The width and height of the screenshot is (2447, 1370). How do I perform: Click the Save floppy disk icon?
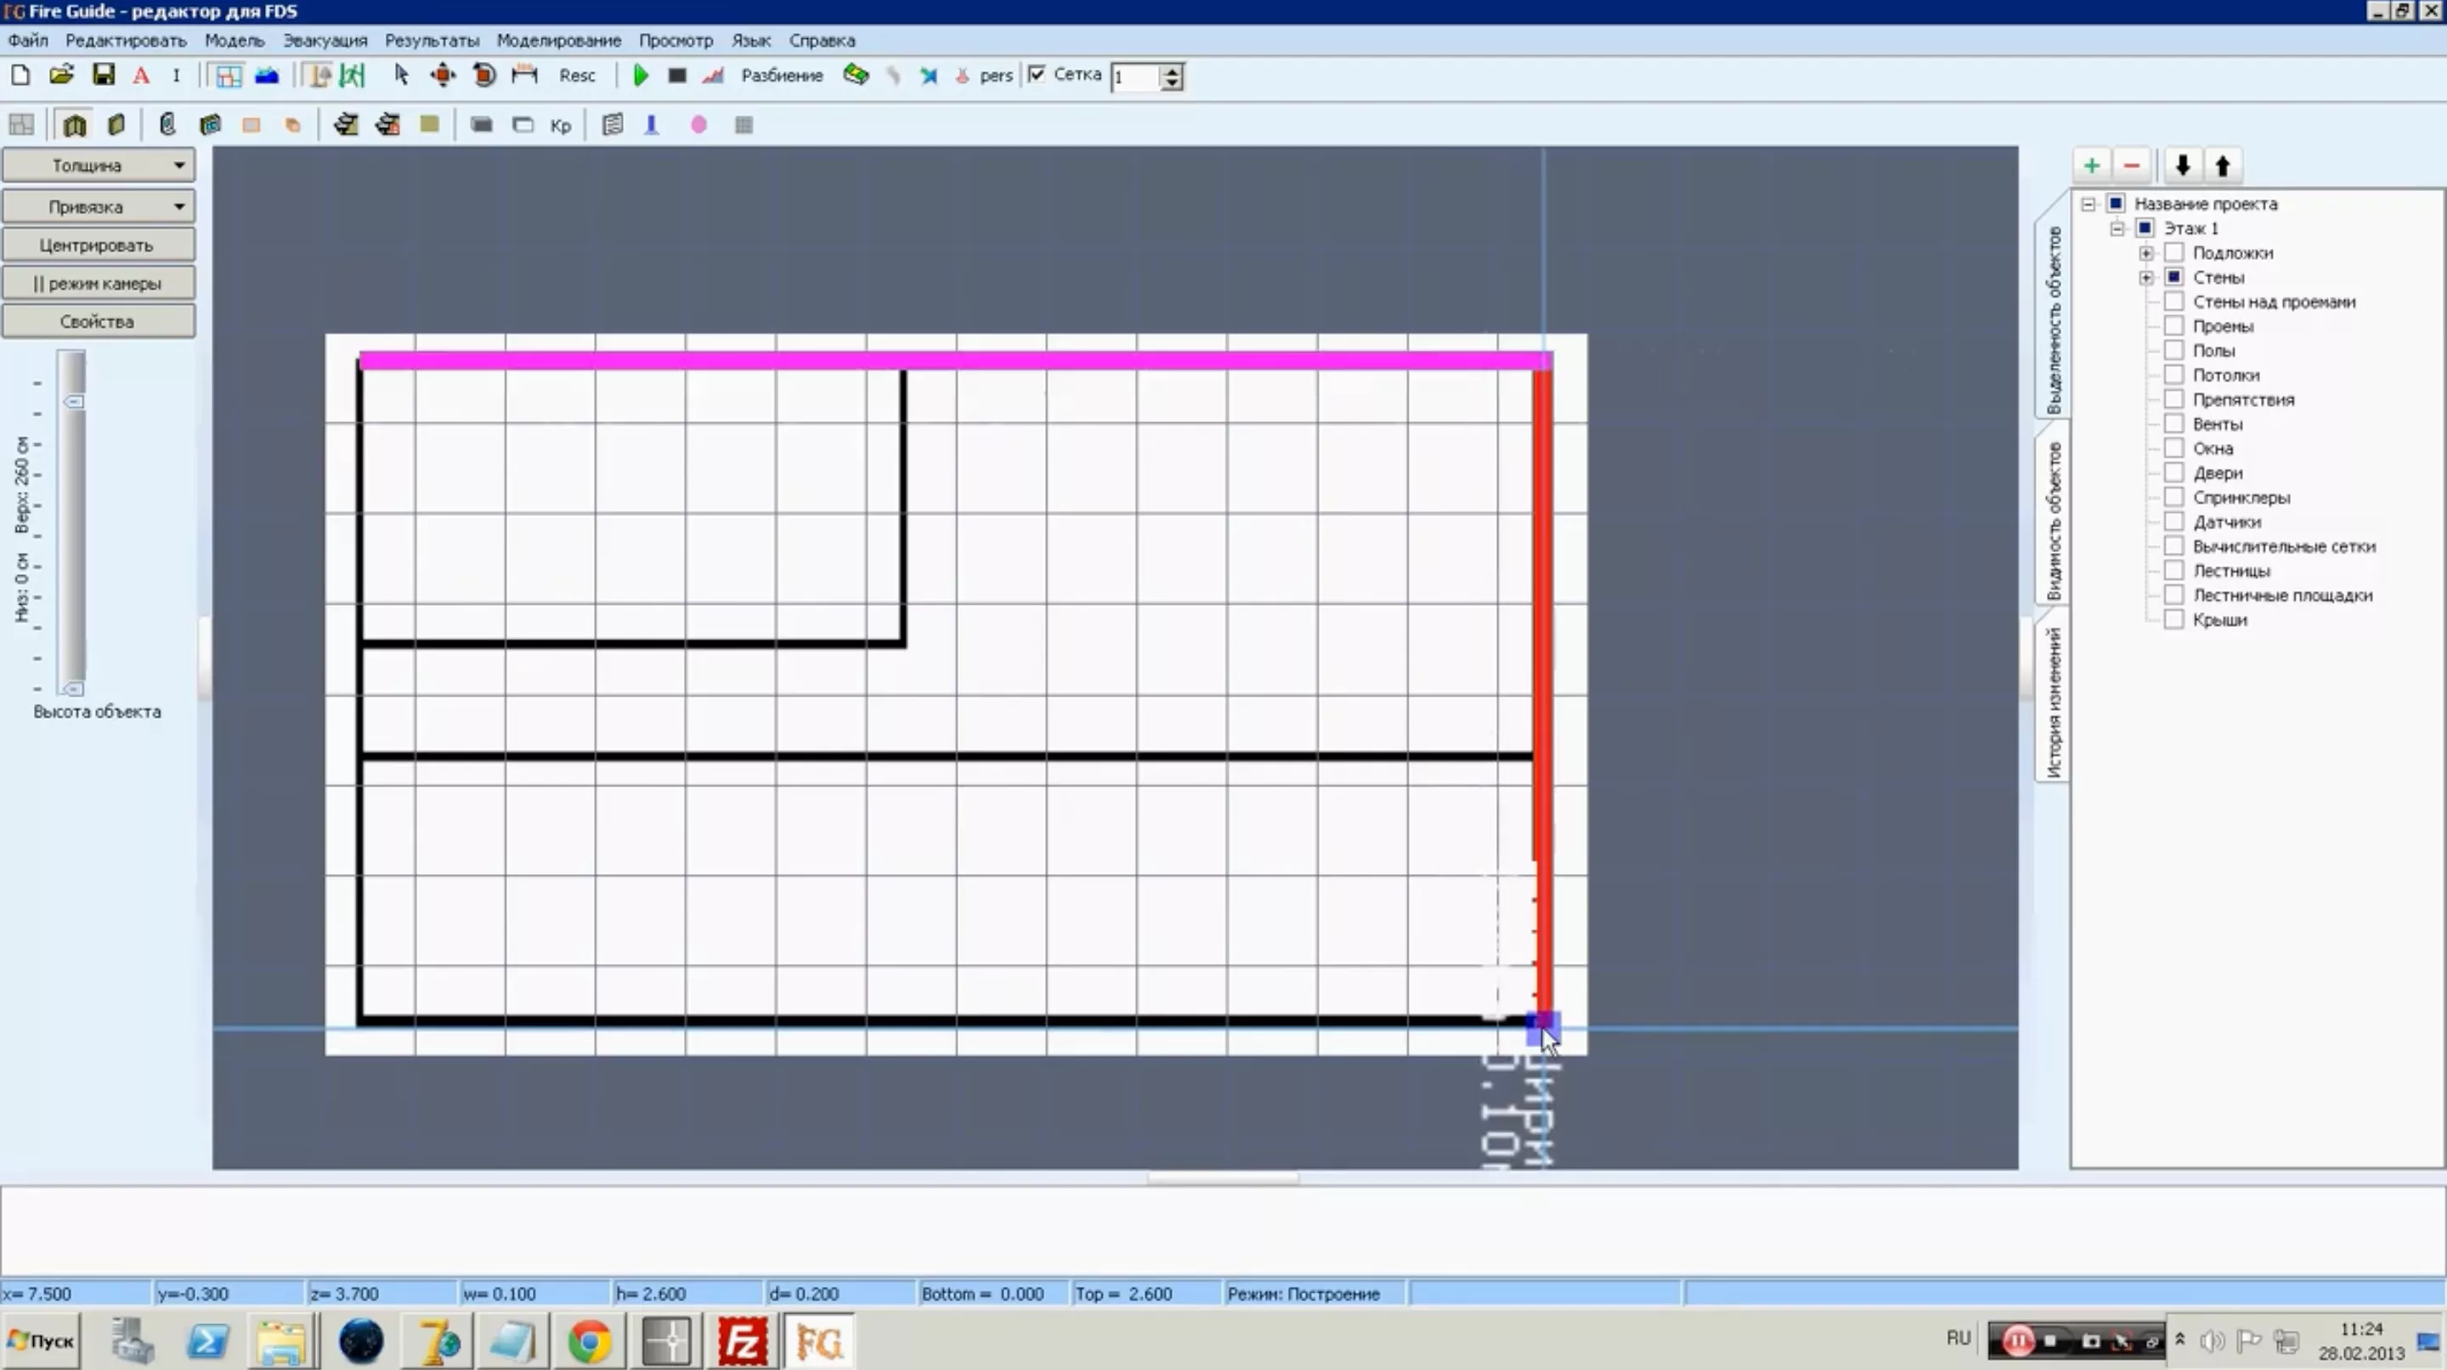pyautogui.click(x=103, y=75)
